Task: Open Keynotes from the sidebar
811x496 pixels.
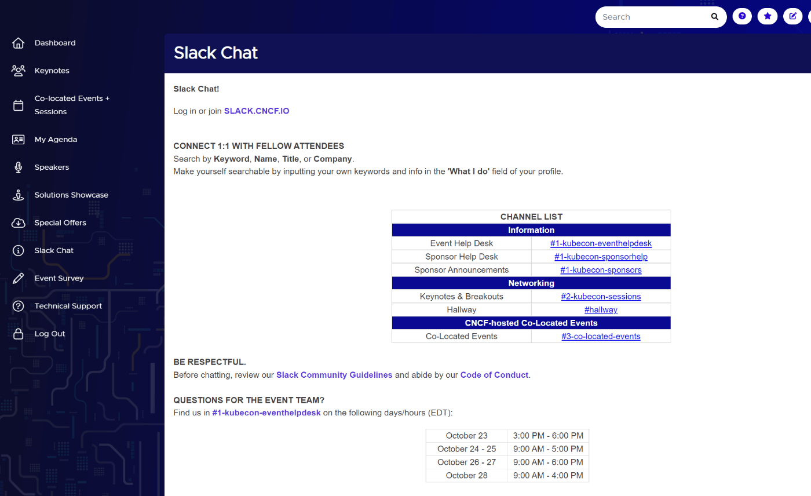Action: coord(52,71)
